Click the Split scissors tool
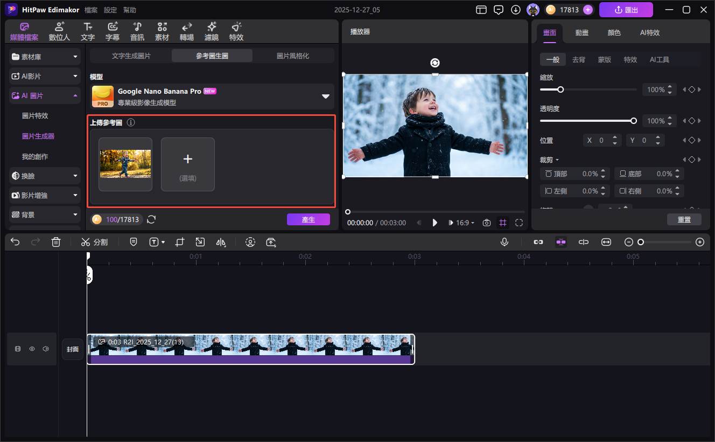 [94, 243]
